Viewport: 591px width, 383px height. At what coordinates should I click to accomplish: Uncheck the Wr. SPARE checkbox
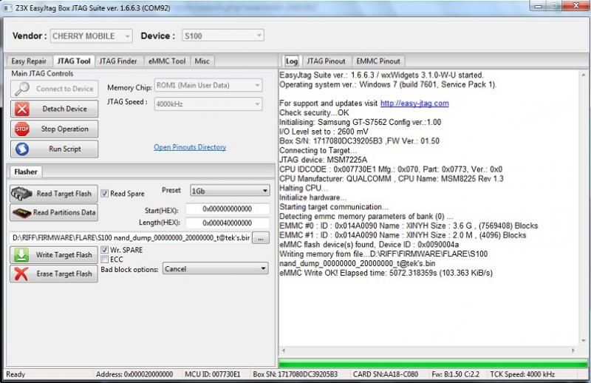pyautogui.click(x=105, y=251)
